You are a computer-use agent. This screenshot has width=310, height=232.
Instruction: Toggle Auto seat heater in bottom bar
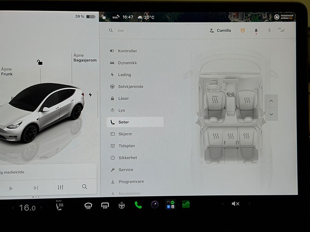(59, 205)
